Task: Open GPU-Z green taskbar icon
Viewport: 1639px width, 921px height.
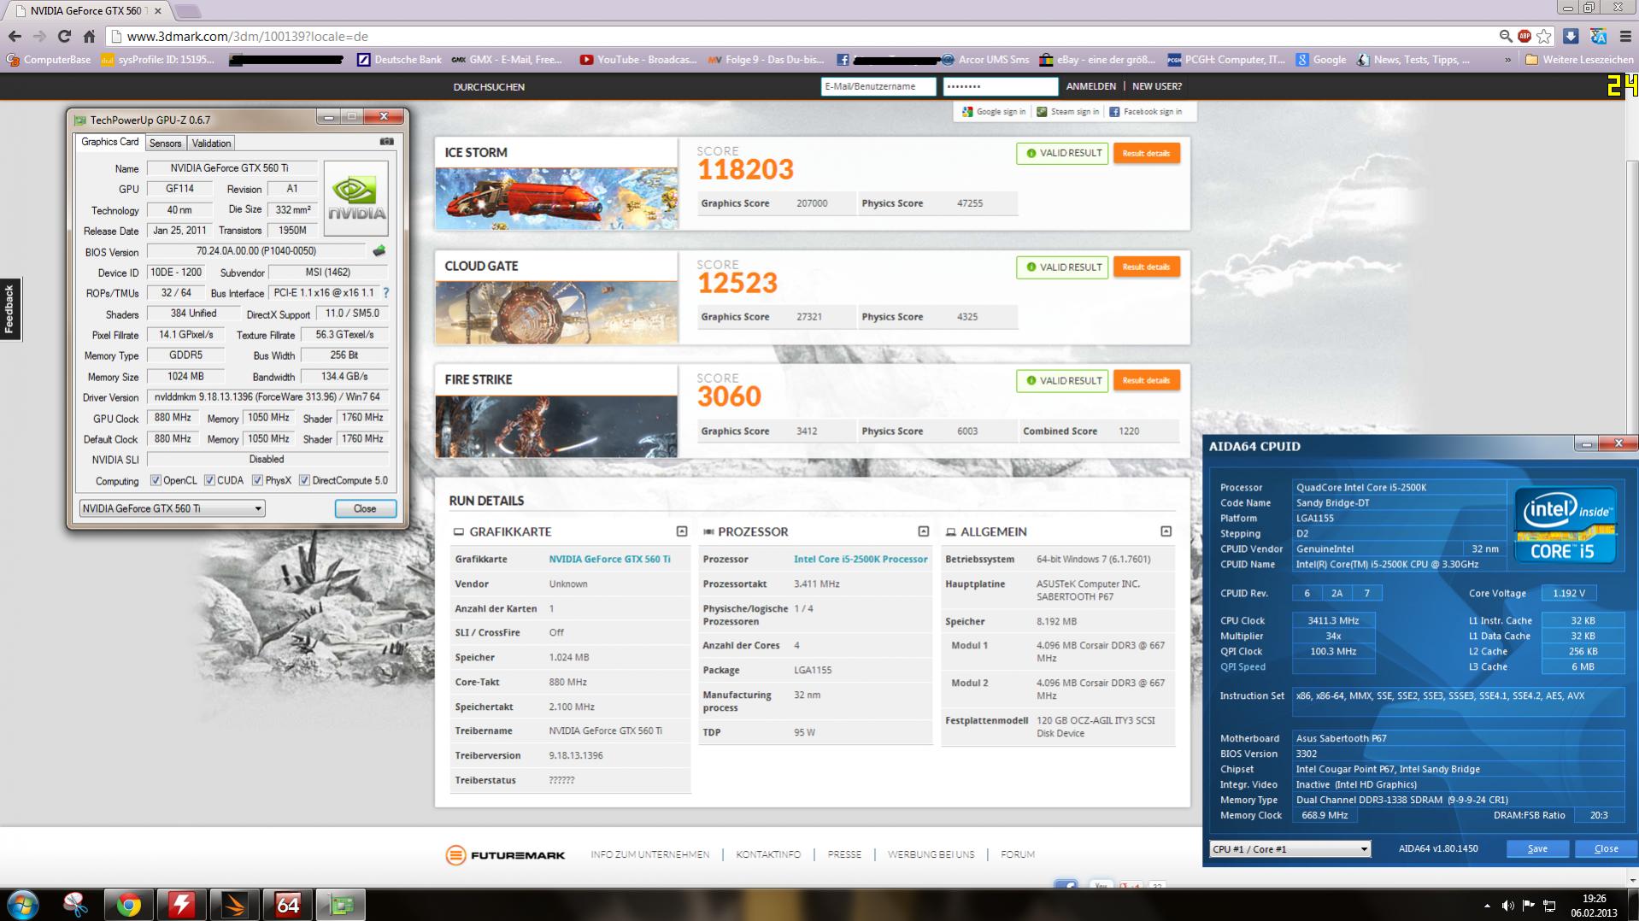Action: 341,904
